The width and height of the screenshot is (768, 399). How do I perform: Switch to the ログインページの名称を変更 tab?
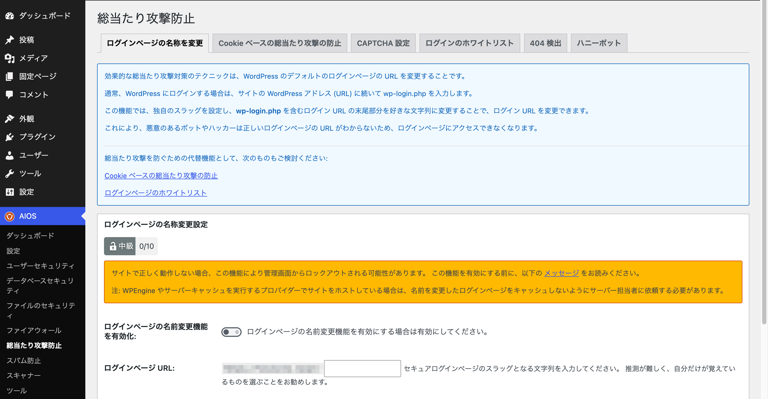click(155, 43)
